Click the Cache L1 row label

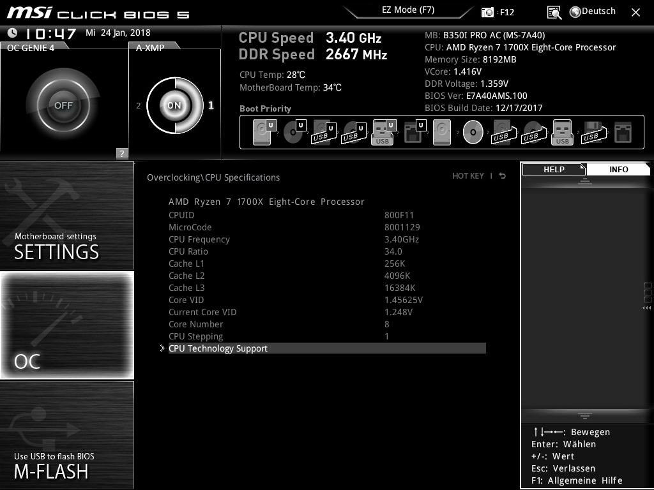(186, 264)
